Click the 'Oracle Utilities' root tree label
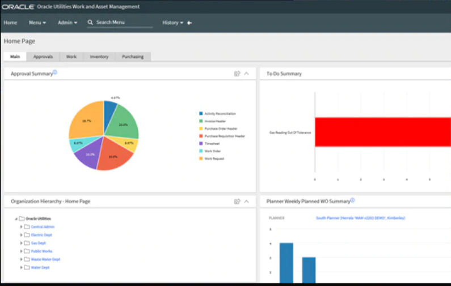 [38, 219]
